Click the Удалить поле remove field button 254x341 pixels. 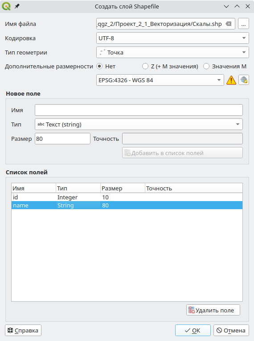pos(213,310)
